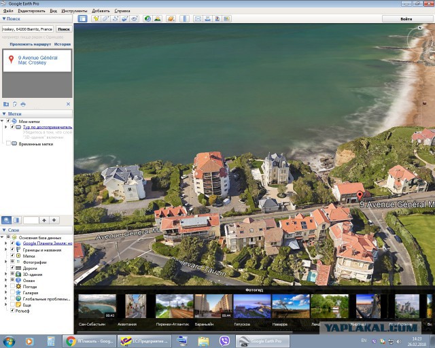435x348 pixels.
Task: Enable the Погода layer checkbox
Action: [12, 286]
